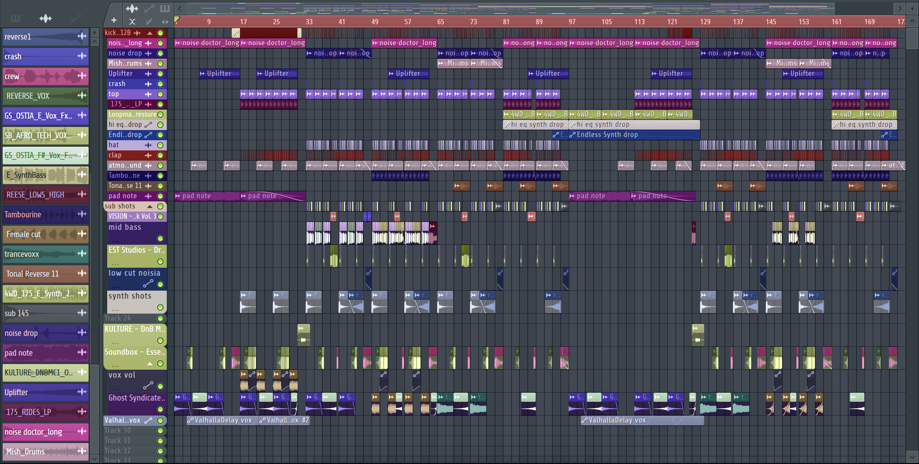The height and width of the screenshot is (464, 919).
Task: Click automation icon on 'Valhal..vox' track header
Action: click(148, 421)
